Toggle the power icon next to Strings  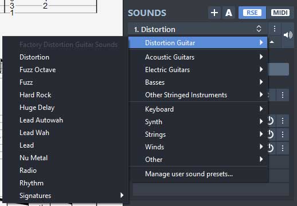(x=271, y=134)
